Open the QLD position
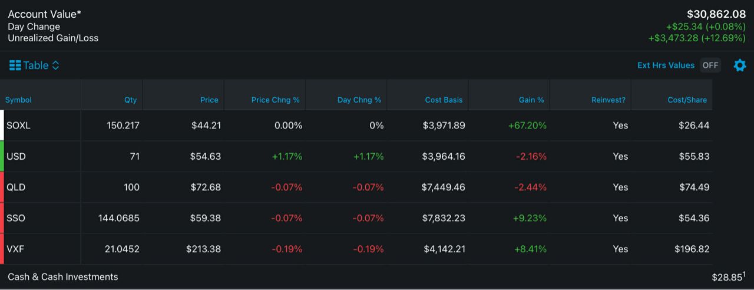 tap(16, 187)
